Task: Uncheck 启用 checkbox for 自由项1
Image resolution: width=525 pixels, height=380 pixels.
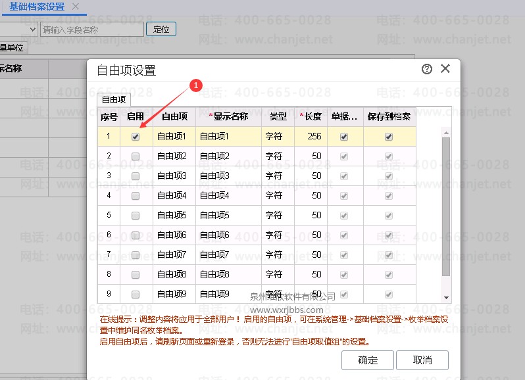Action: click(x=136, y=137)
